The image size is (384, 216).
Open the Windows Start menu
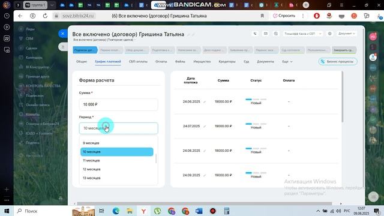[x=7, y=211]
